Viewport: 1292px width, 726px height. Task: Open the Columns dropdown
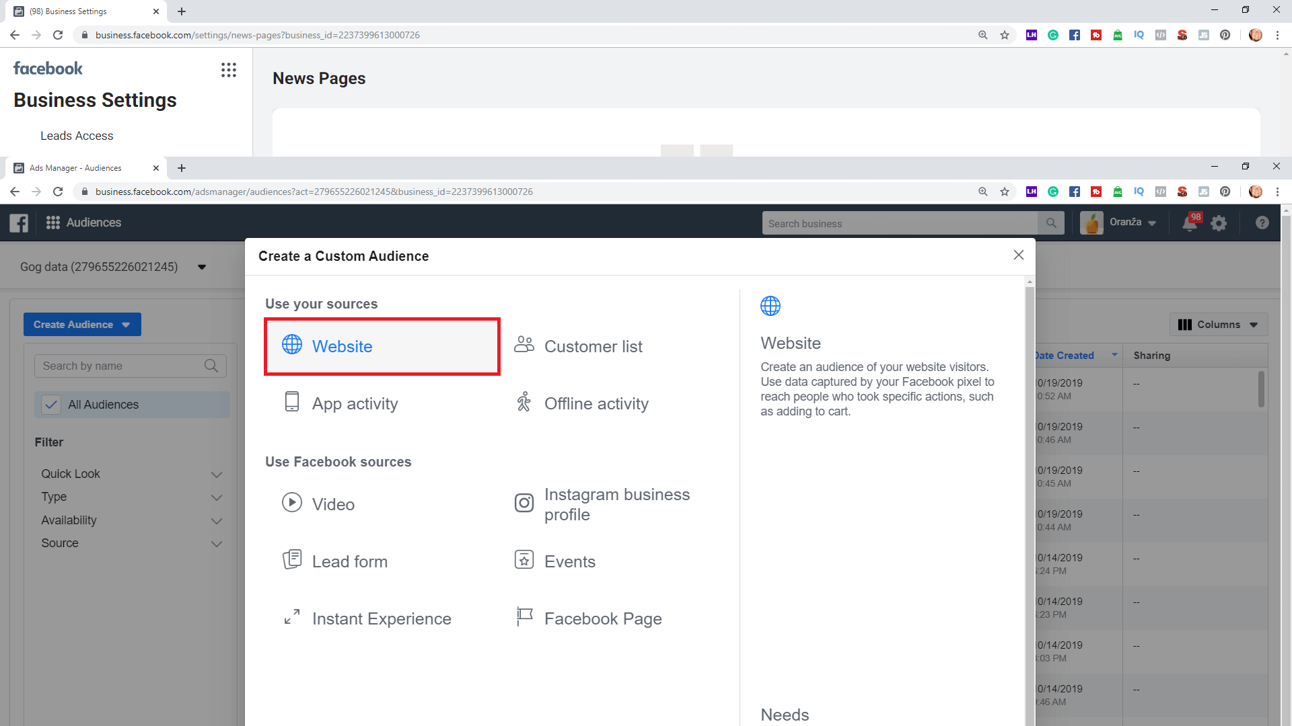pyautogui.click(x=1218, y=325)
